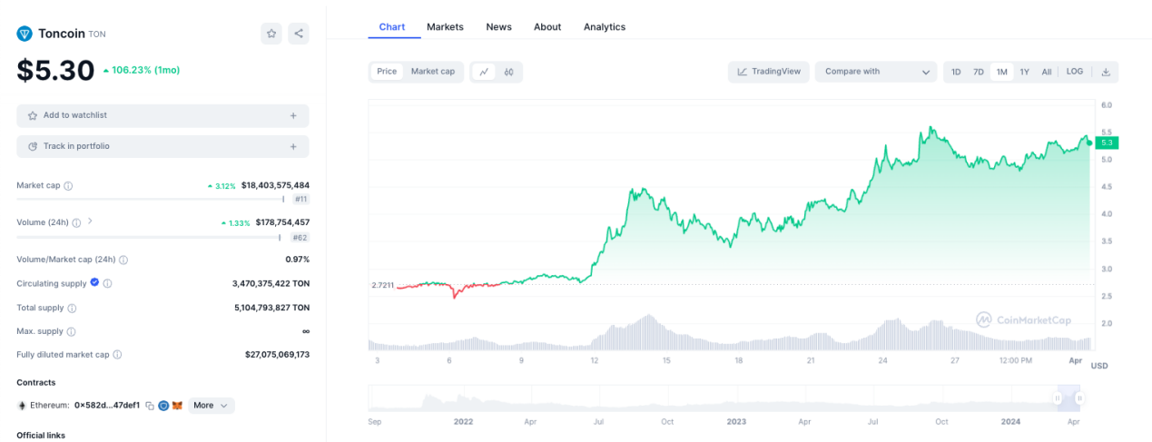Viewport: 1152px width, 442px height.
Task: Open the Markets tab
Action: coord(445,27)
